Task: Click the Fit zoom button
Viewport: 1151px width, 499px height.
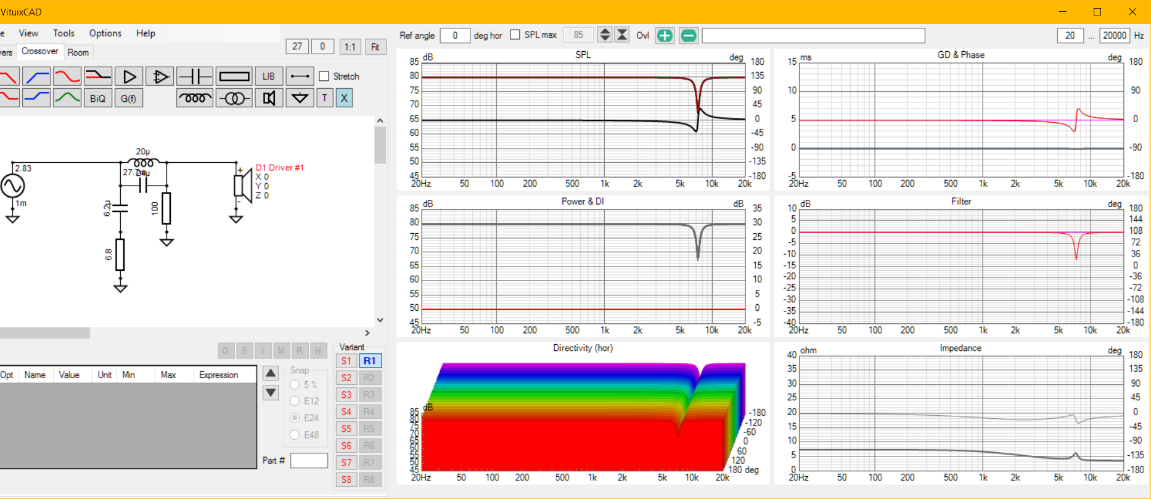Action: [375, 47]
